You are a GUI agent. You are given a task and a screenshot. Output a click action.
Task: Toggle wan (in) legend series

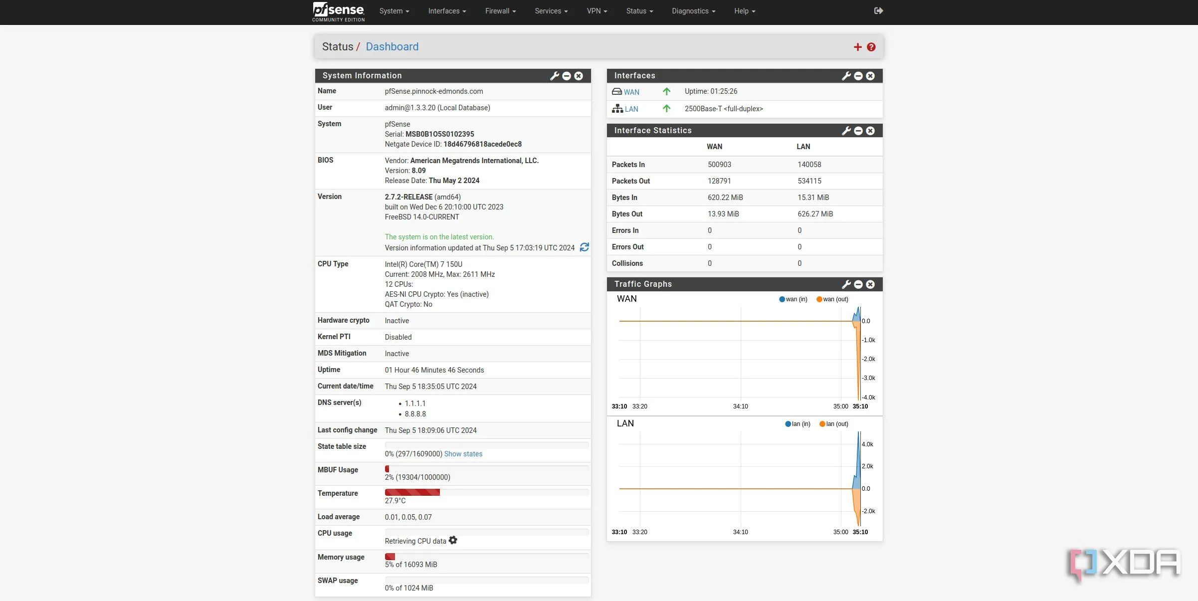tap(793, 299)
